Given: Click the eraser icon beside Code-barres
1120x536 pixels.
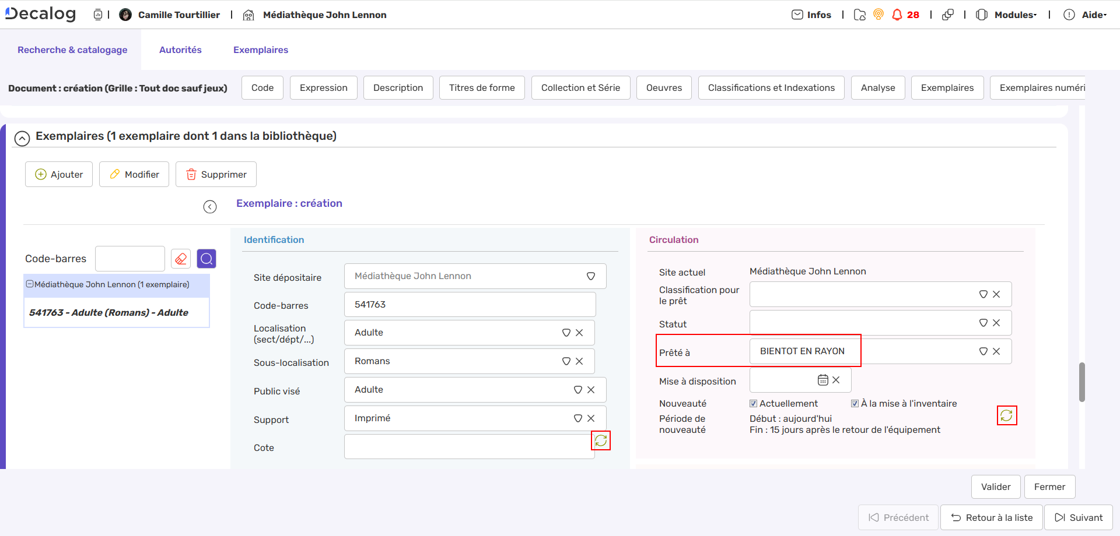Looking at the screenshot, I should (181, 259).
